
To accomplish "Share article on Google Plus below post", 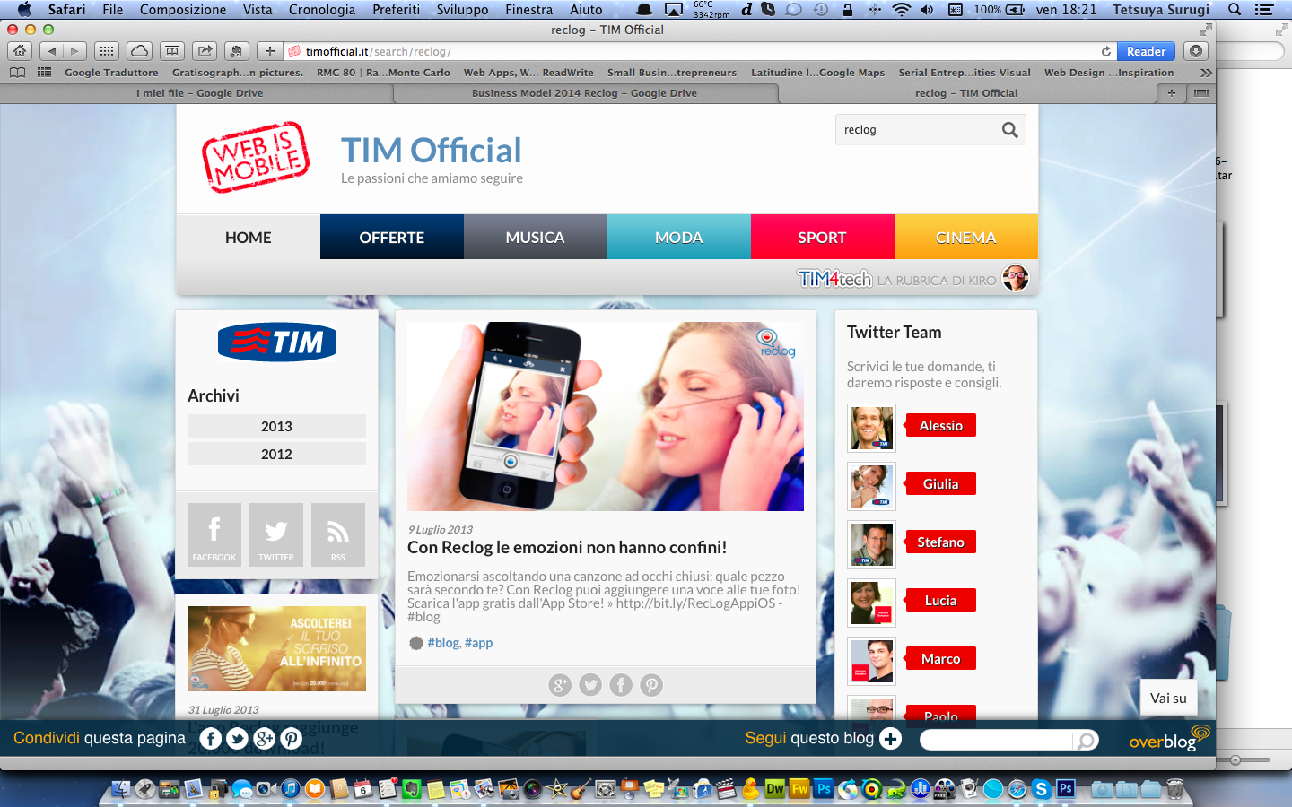I will pyautogui.click(x=560, y=685).
